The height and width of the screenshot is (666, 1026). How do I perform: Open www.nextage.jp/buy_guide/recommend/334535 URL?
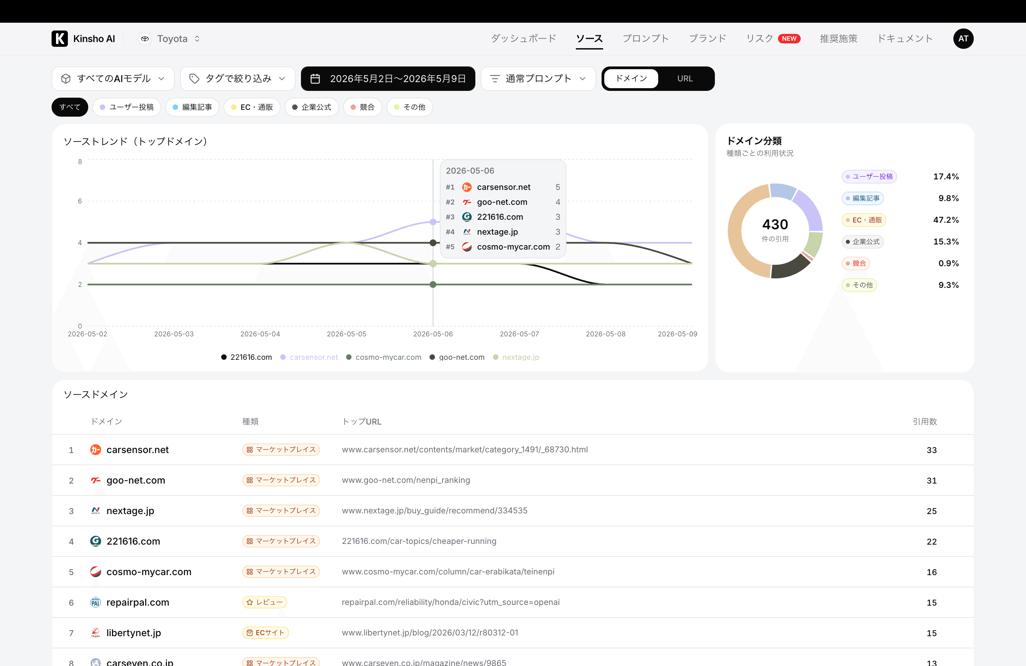point(435,510)
